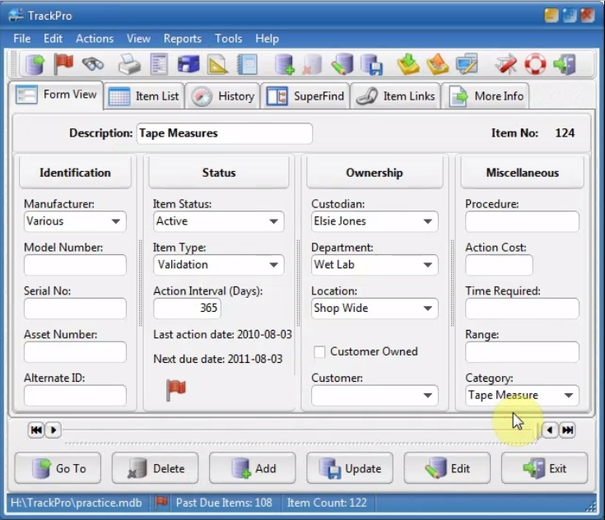Click the Add button
Viewport: 605px width, 520px height.
click(x=253, y=468)
